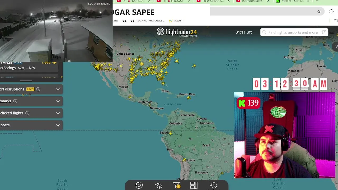338x190 pixels.
Task: Click help icon next to bookmarks panel
Action: (x=15, y=101)
